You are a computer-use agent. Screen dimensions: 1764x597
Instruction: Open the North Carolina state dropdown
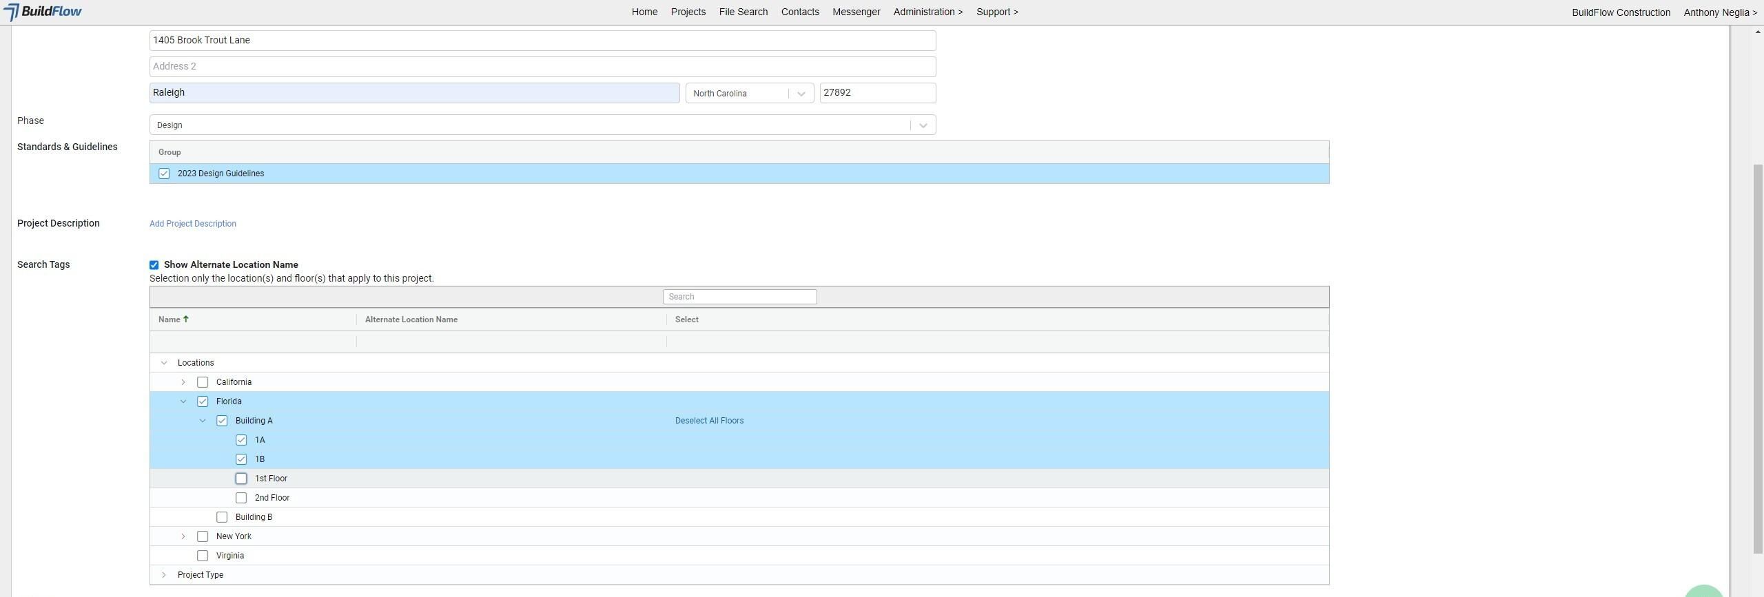coord(750,93)
